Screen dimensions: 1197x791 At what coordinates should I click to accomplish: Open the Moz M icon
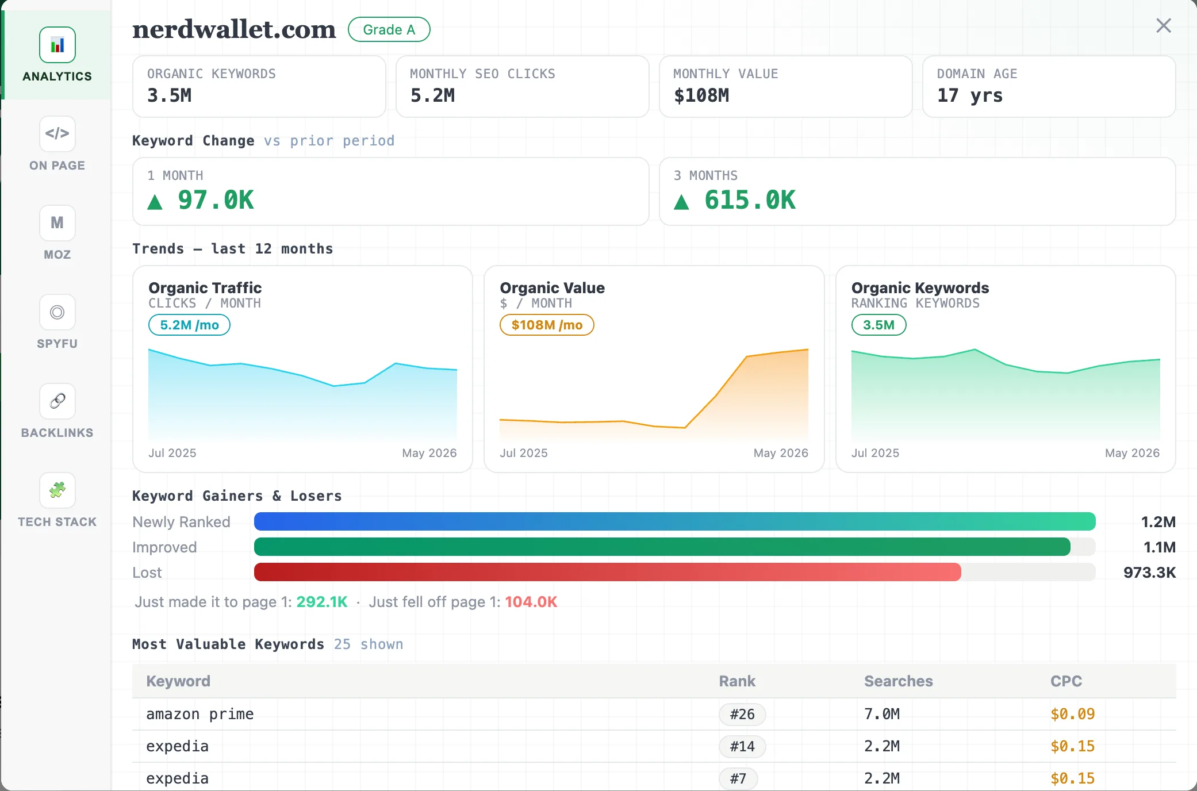click(x=57, y=223)
